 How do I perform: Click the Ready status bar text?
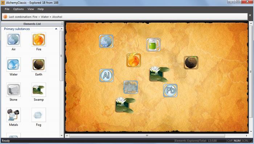(6, 141)
